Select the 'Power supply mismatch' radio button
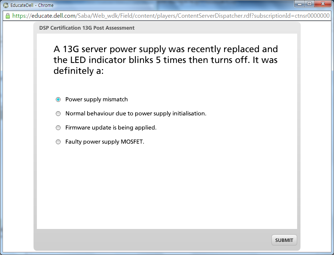The width and height of the screenshot is (334, 255). click(58, 99)
